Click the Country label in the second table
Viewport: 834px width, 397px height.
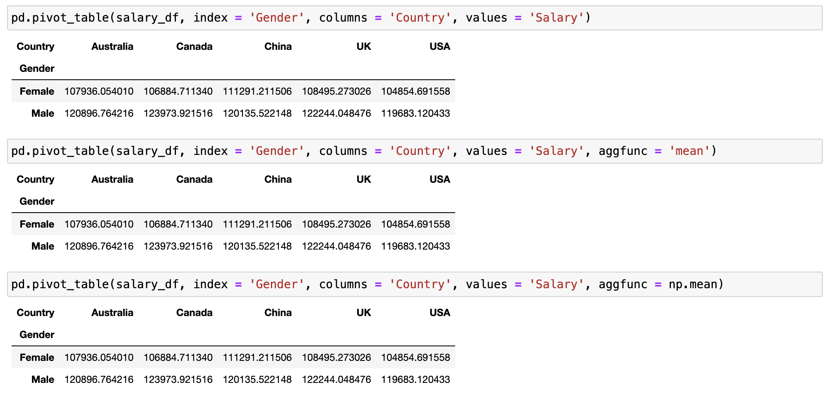tap(35, 179)
